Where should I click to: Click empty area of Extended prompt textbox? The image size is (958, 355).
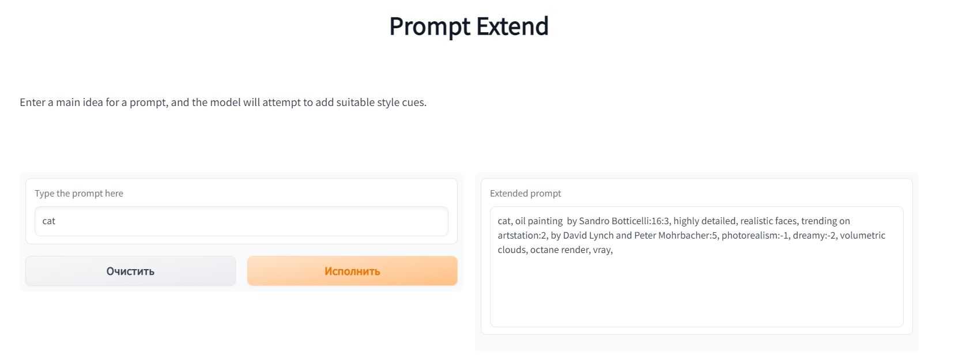[x=696, y=294]
